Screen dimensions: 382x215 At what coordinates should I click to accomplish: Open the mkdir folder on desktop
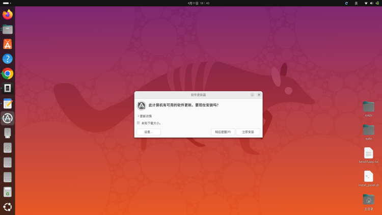(369, 107)
